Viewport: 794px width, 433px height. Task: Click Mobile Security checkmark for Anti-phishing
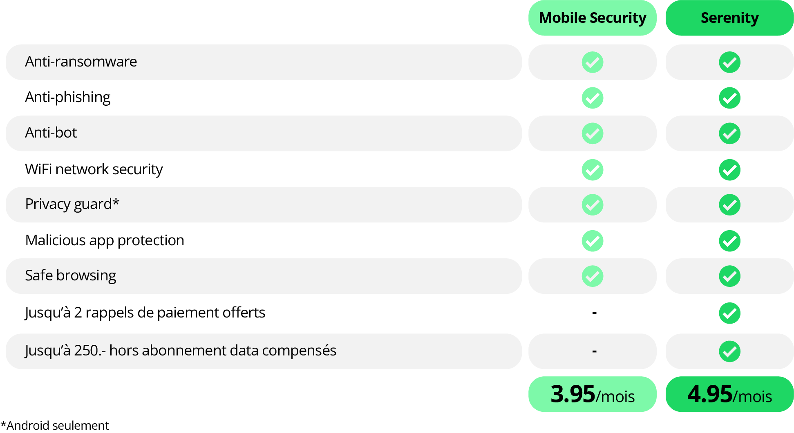coord(592,98)
